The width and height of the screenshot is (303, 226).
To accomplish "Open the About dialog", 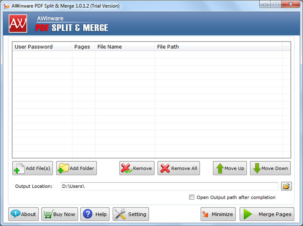I will coord(23,214).
